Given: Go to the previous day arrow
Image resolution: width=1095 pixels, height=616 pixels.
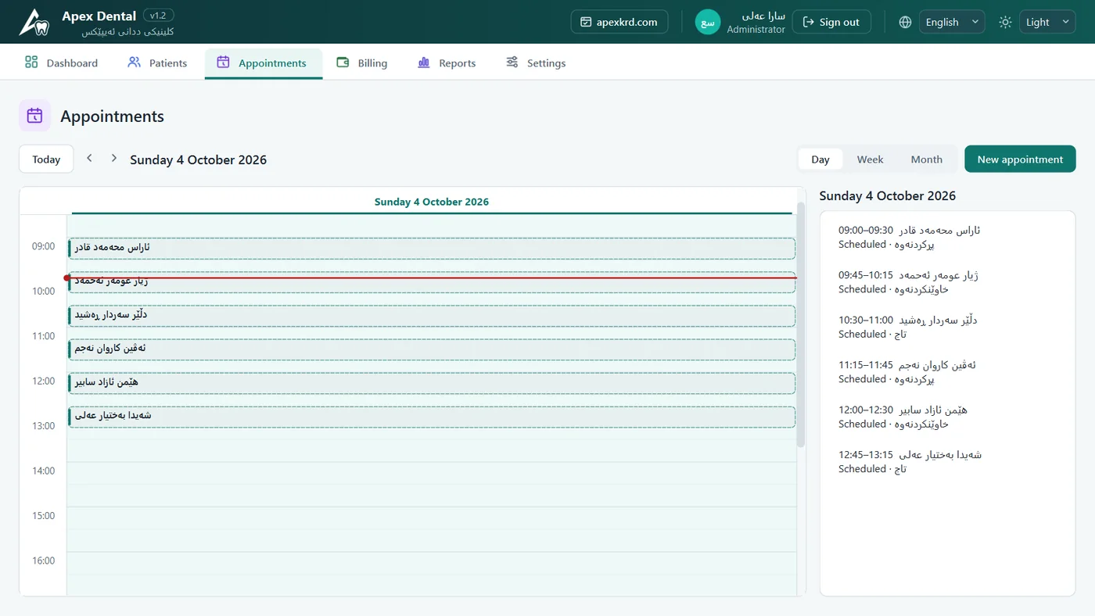Looking at the screenshot, I should (89, 159).
